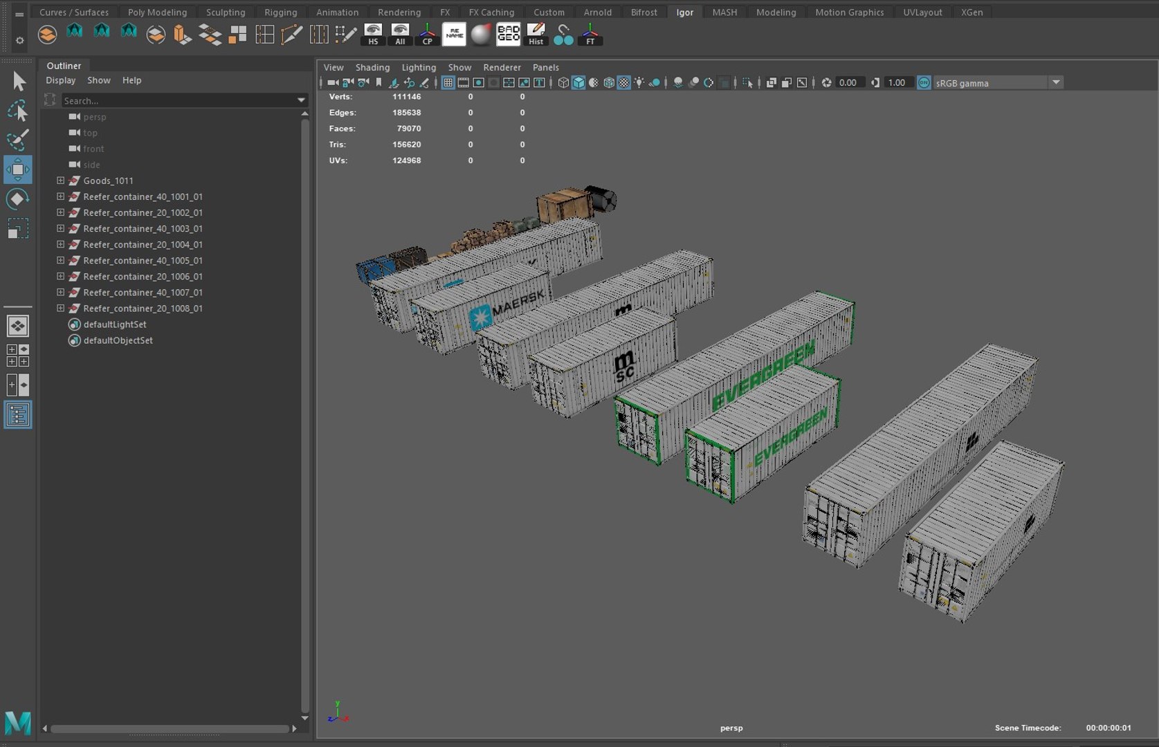Screen dimensions: 1159x747
Task: Launch the ReName shelf tool
Action: [x=454, y=34]
